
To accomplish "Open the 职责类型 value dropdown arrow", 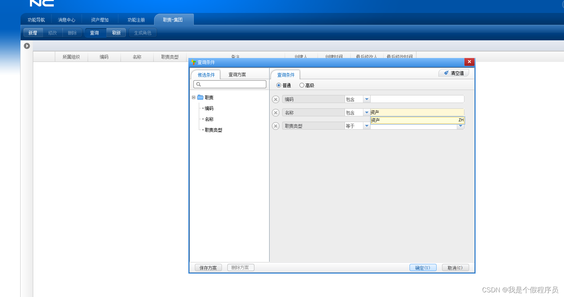I will [x=460, y=126].
